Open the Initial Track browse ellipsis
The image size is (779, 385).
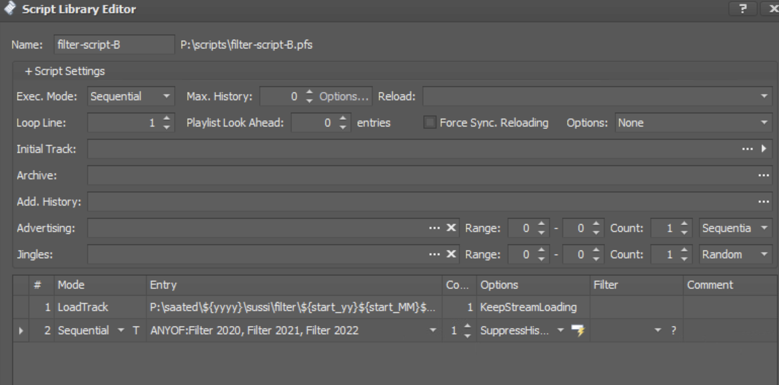[x=748, y=149]
